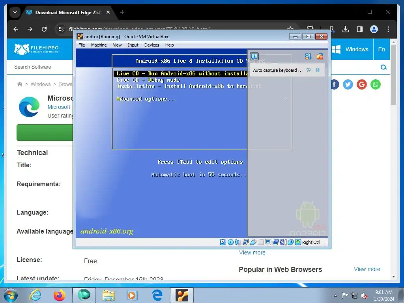Open the Devices menu in VirtualBox
The height and width of the screenshot is (303, 404).
tap(151, 45)
